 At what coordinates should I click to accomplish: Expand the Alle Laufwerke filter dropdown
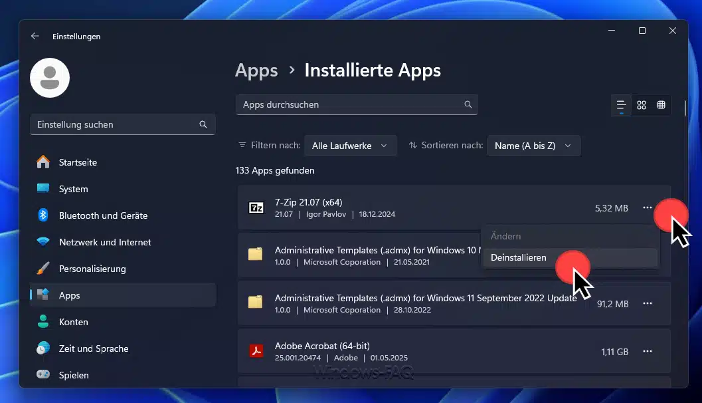coord(350,146)
